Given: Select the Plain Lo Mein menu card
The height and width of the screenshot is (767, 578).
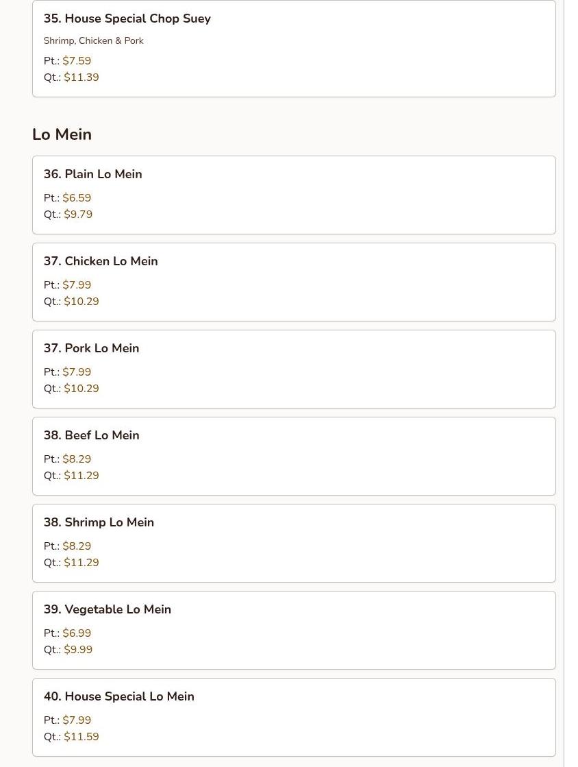Looking at the screenshot, I should pyautogui.click(x=293, y=195).
